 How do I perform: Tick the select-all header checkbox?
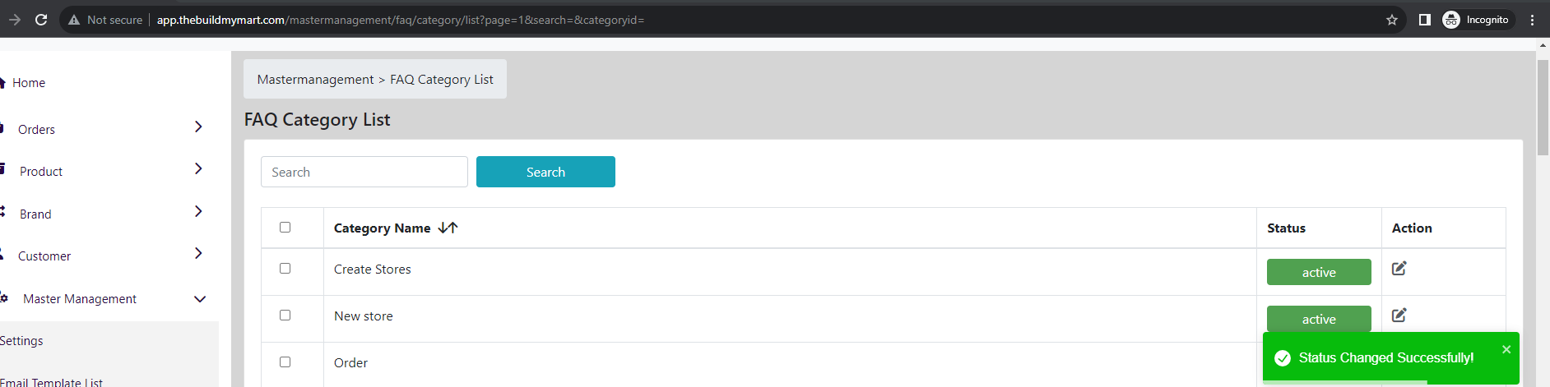coord(285,227)
